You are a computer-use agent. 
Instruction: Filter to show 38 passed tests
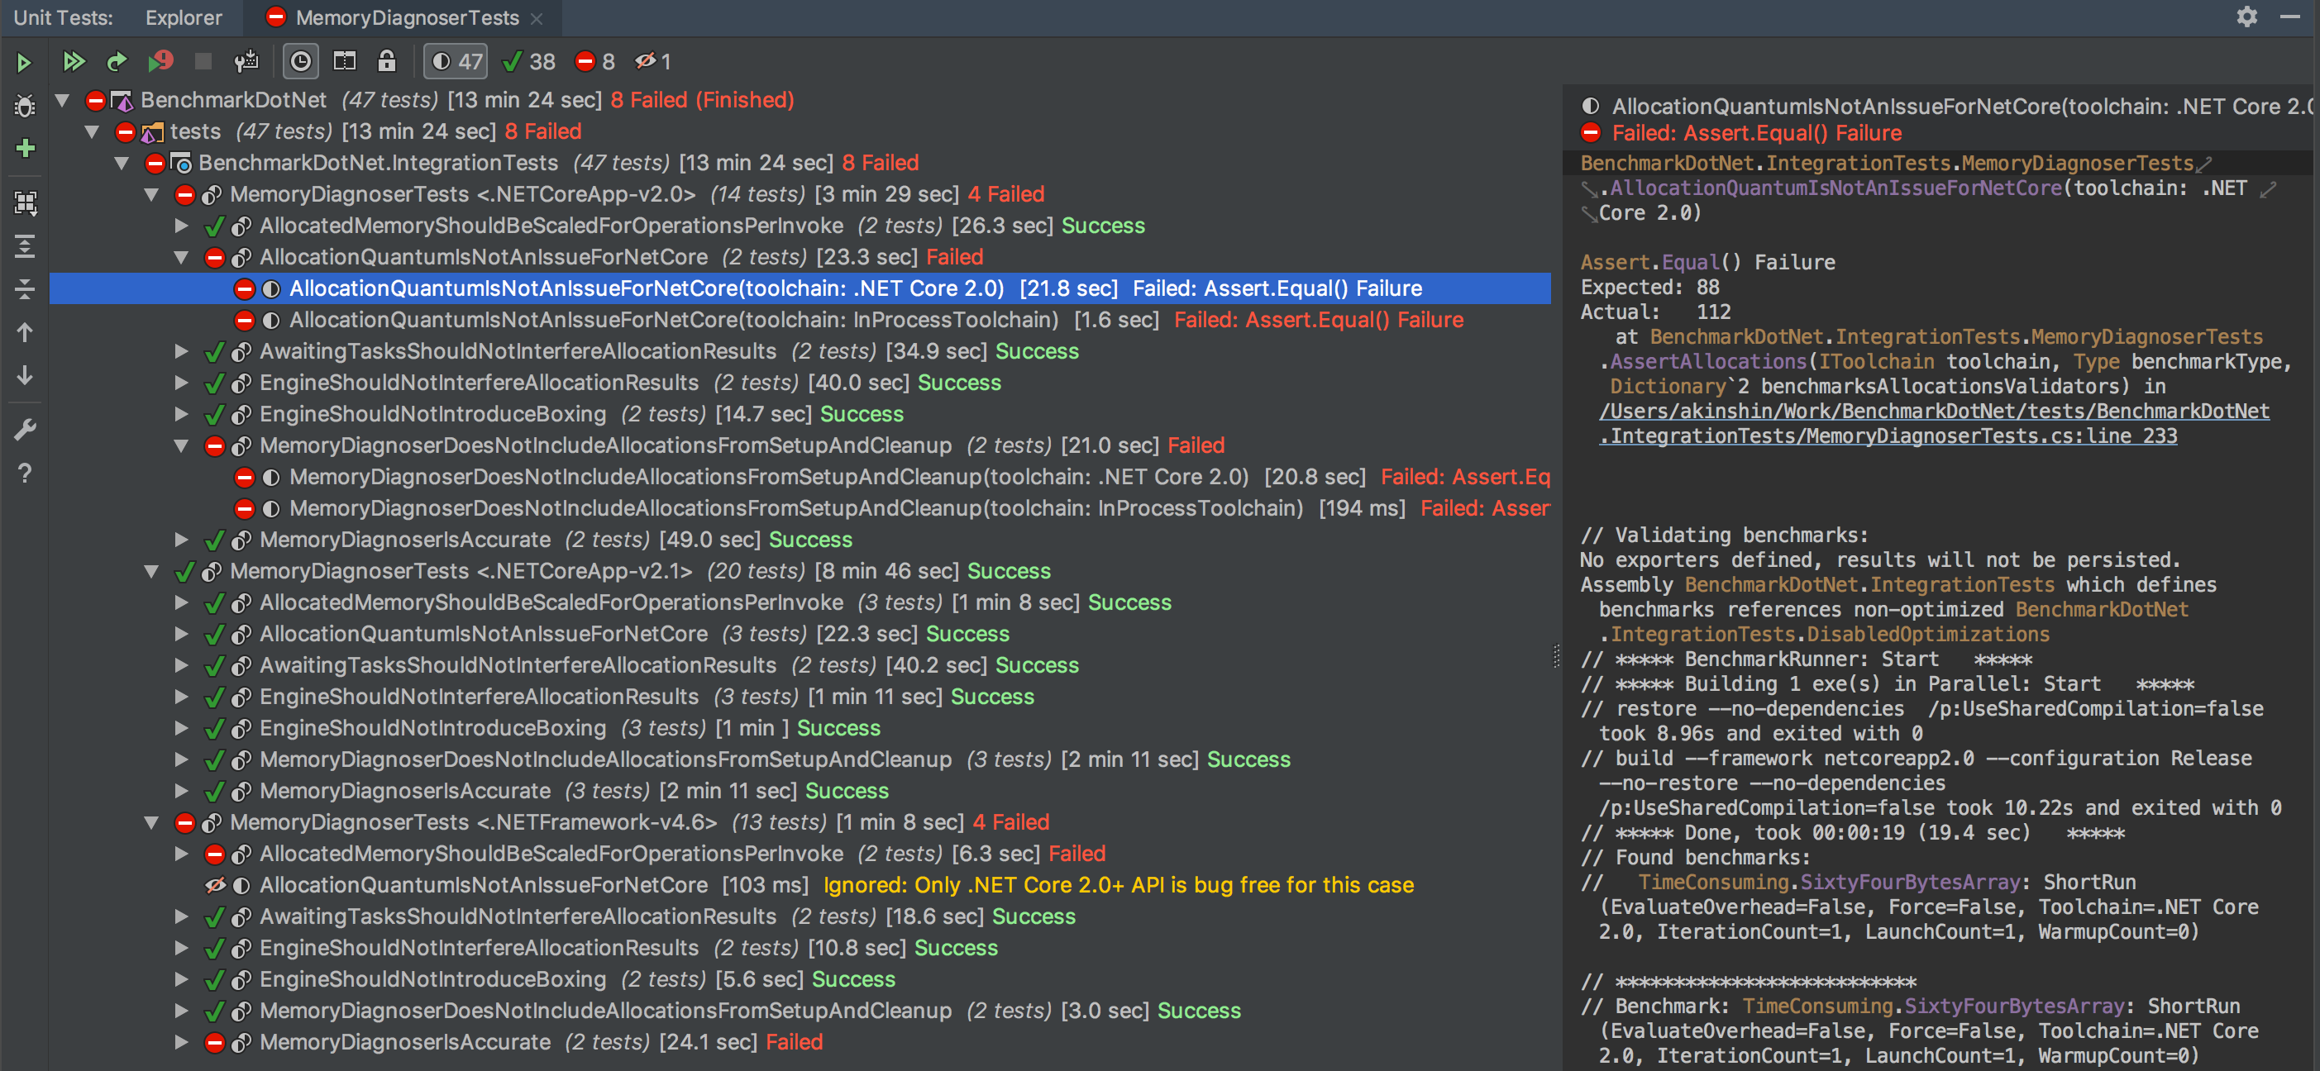click(x=529, y=61)
